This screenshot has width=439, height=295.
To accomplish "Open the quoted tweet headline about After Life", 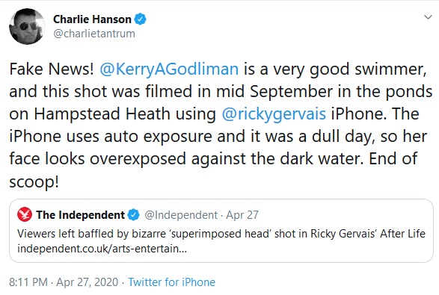I will pyautogui.click(x=221, y=234).
